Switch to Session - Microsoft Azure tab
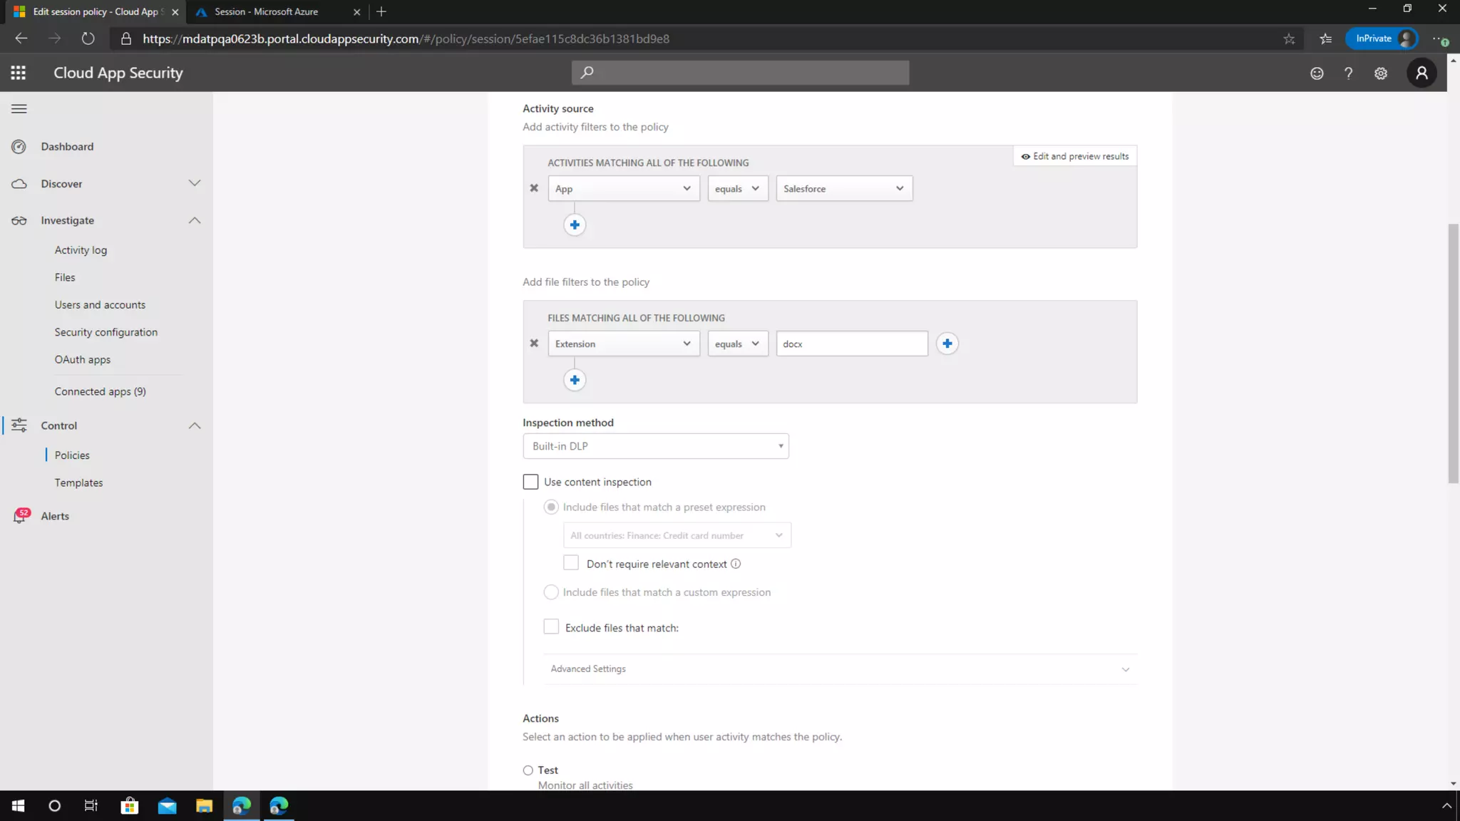 [267, 11]
